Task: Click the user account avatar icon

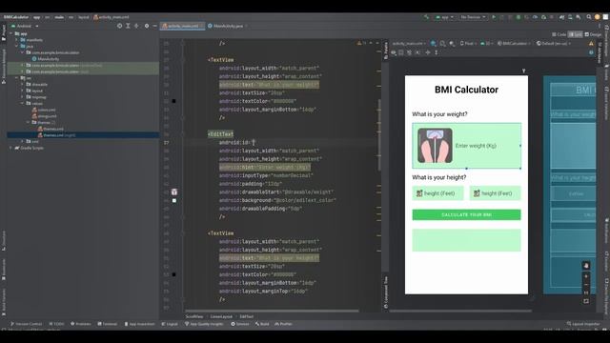Action: [598, 17]
